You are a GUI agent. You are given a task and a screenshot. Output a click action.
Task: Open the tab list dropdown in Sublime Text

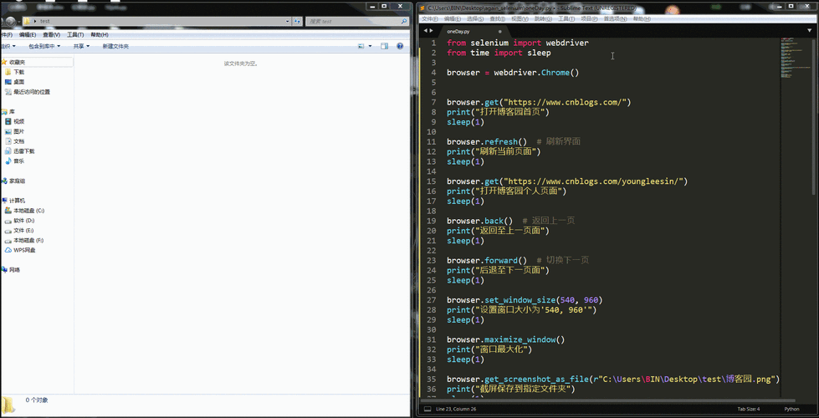[810, 31]
